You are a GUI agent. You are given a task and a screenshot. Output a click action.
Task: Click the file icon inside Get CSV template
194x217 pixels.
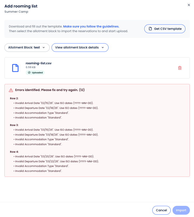coord(150,29)
